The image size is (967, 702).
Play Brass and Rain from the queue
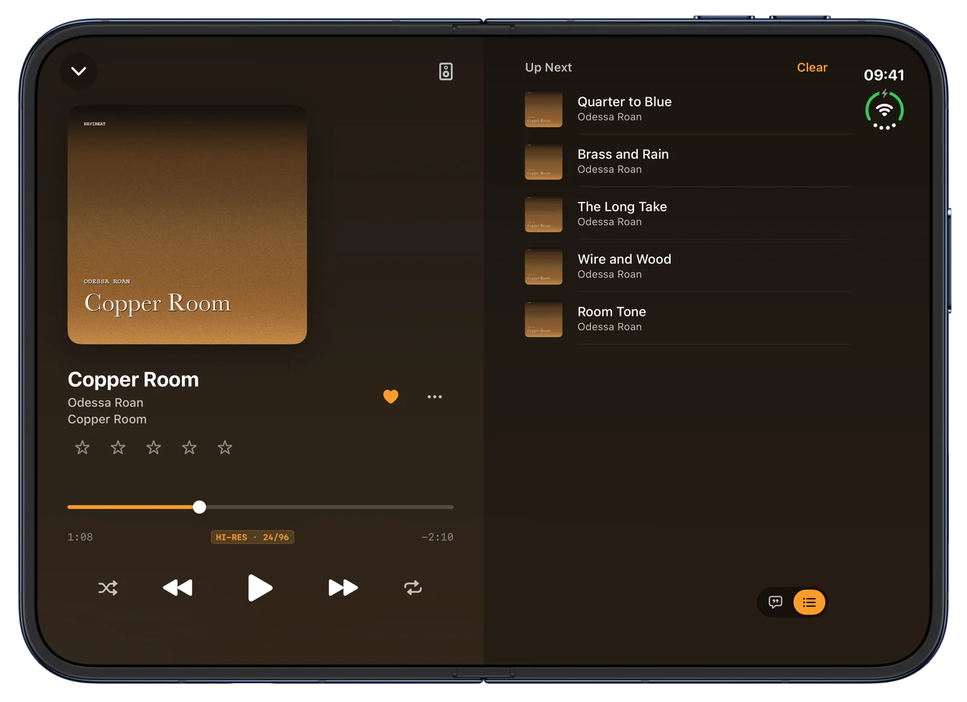pos(688,161)
